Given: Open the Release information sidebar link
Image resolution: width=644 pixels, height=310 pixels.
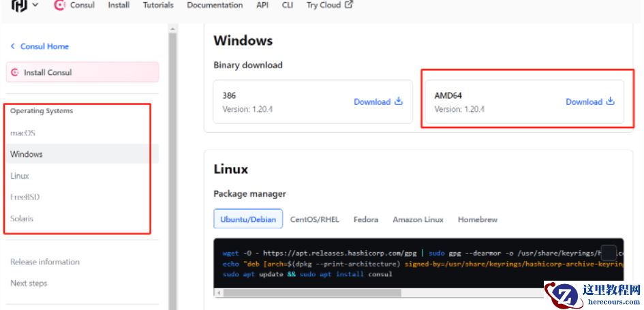Looking at the screenshot, I should tap(45, 262).
